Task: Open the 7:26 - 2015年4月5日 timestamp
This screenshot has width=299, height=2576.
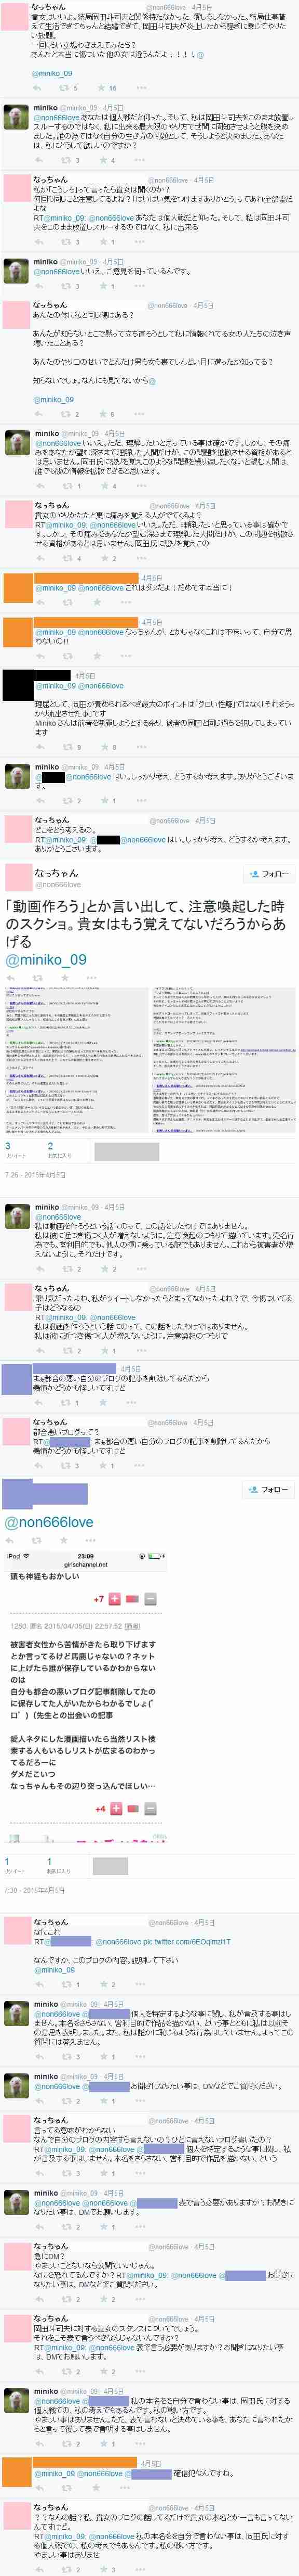Action: [x=35, y=1174]
